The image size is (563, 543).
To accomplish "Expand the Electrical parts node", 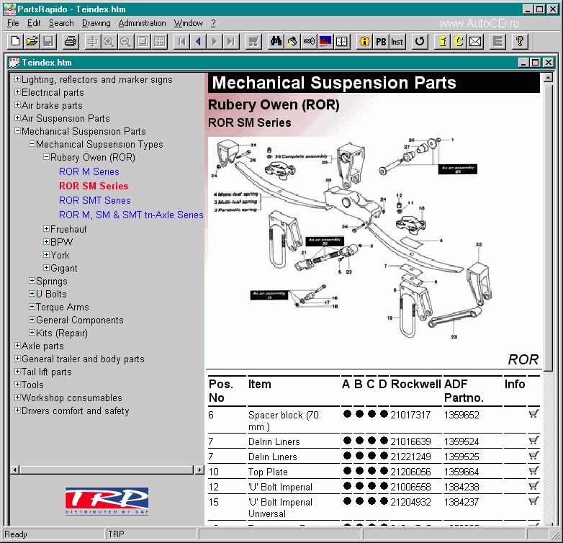I will (17, 92).
